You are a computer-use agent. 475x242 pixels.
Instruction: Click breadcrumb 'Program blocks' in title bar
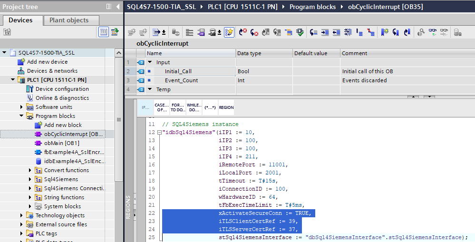point(313,7)
